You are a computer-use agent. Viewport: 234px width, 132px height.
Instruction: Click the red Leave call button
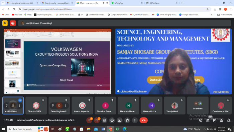(143, 120)
